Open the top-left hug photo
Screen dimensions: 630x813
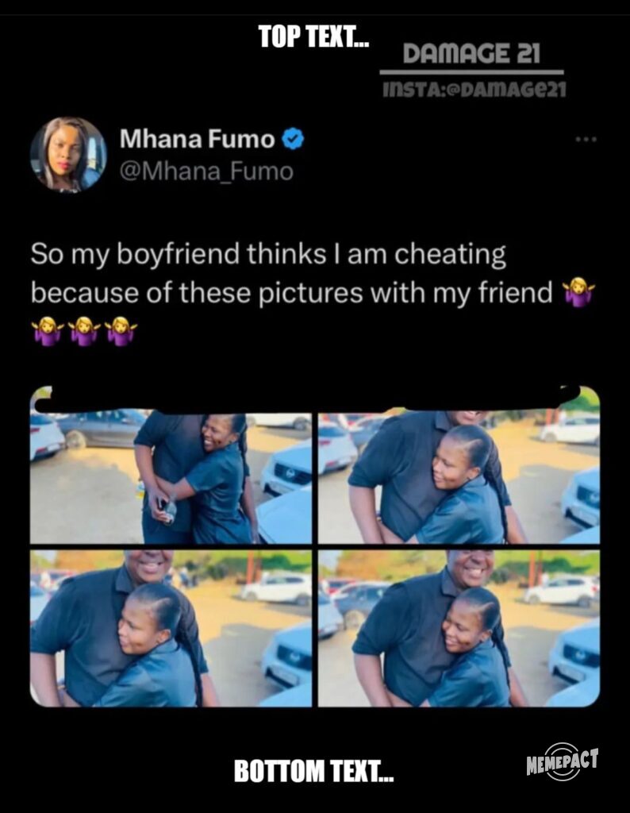point(171,476)
